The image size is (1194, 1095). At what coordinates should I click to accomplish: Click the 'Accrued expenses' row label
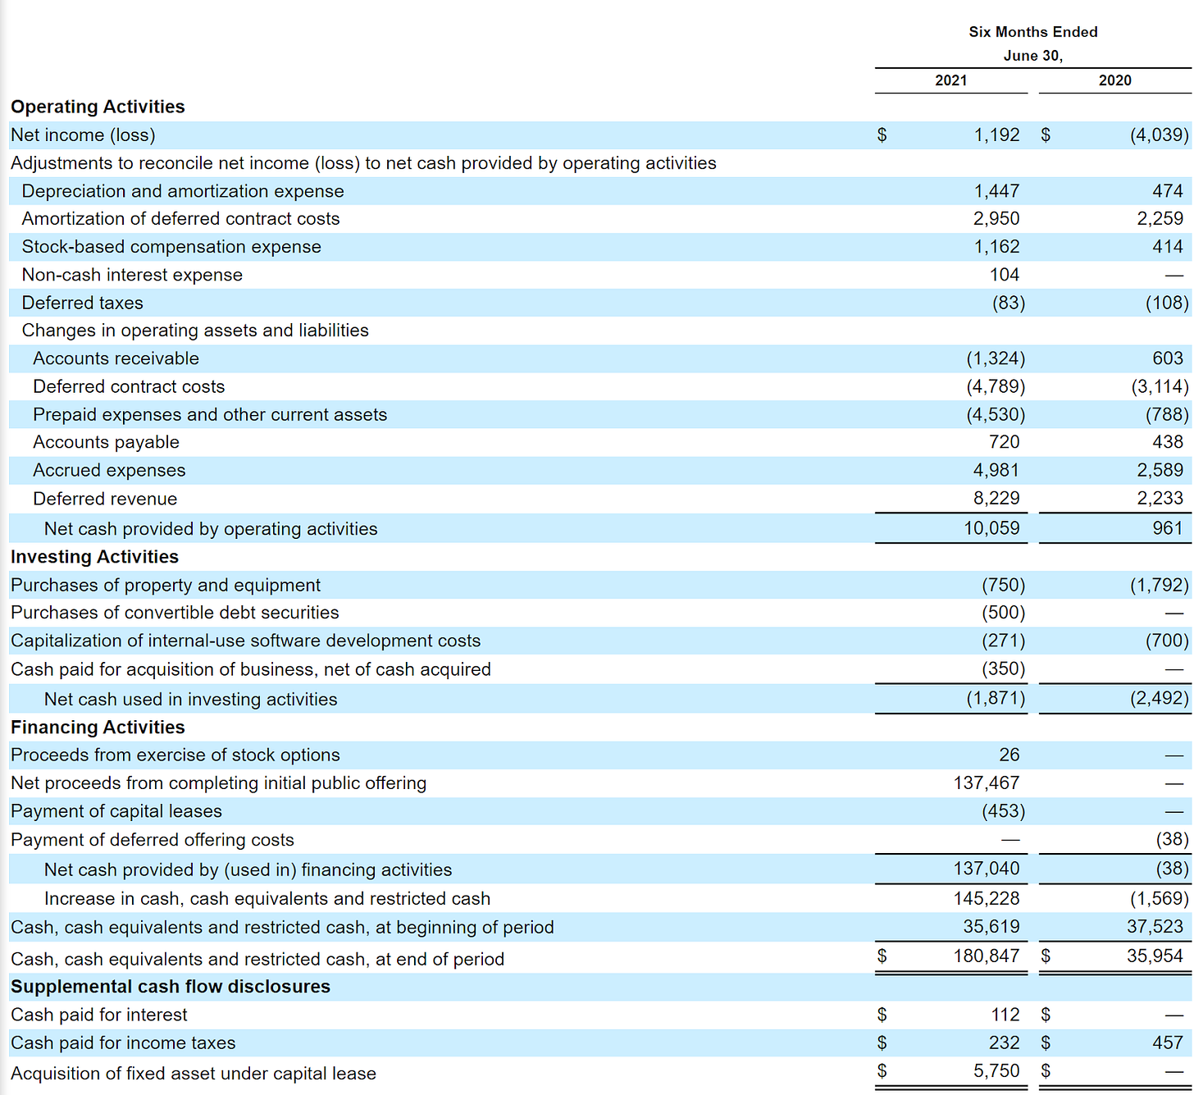109,470
